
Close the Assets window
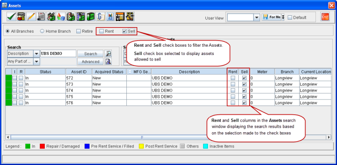[x=331, y=5]
